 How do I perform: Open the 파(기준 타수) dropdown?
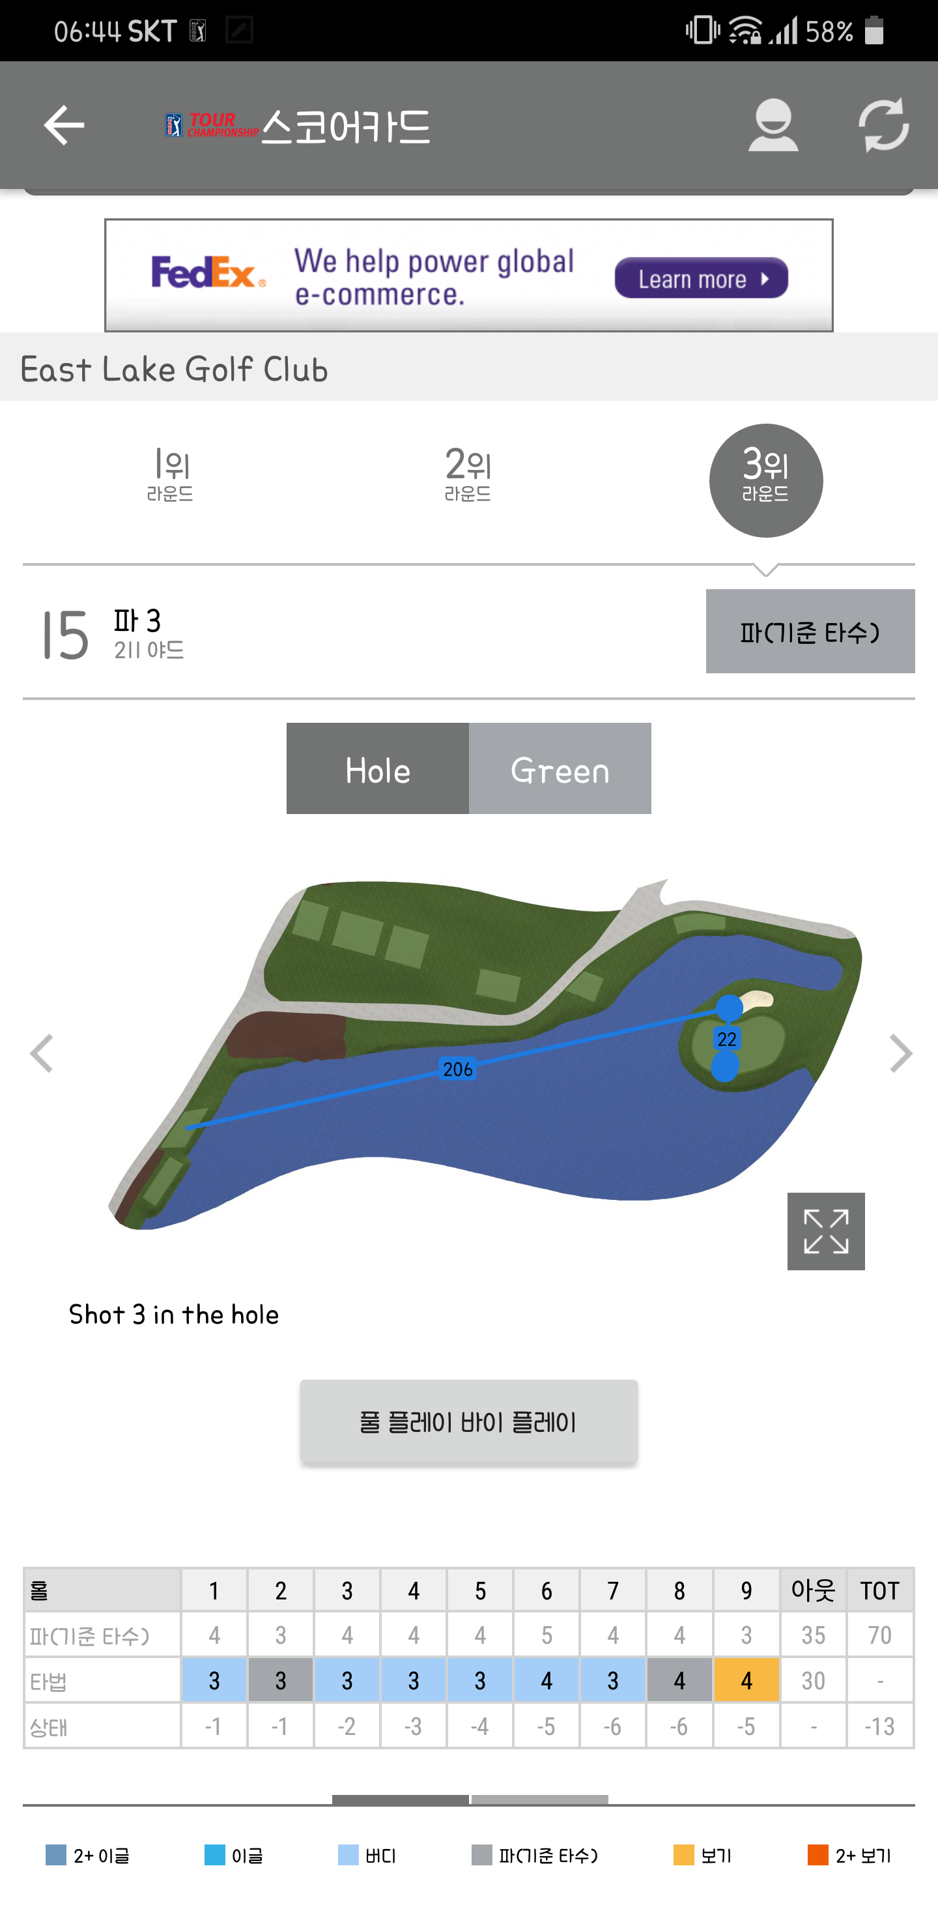tap(810, 631)
